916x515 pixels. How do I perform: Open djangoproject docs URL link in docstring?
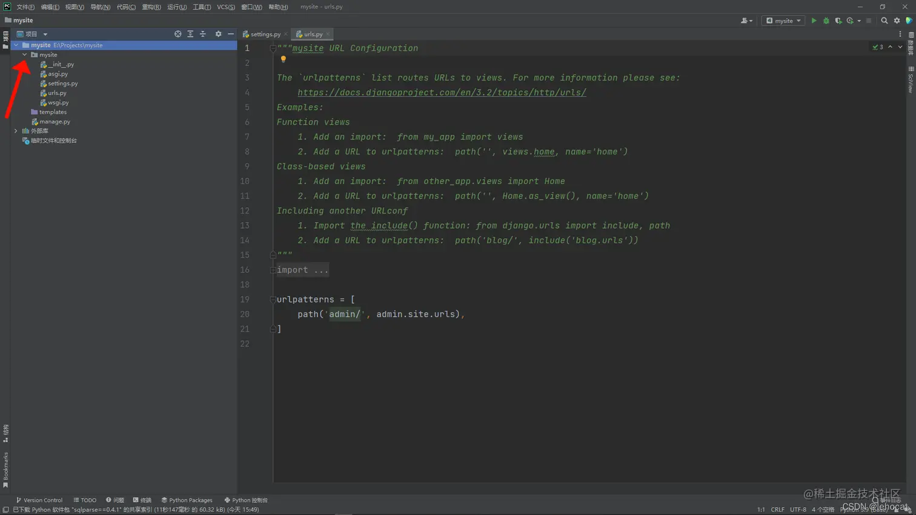point(442,93)
